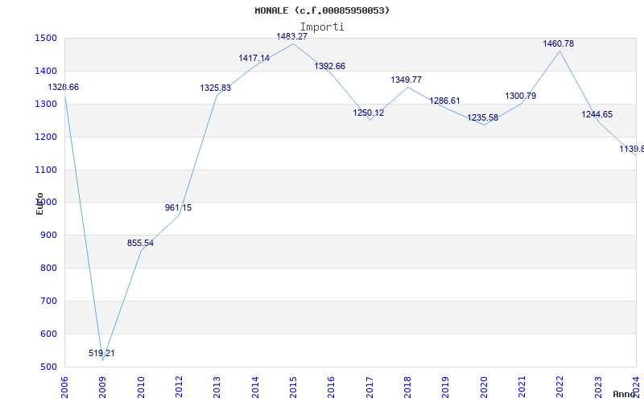Click the x-axis year 2018
The image size is (644, 402).
407,388
